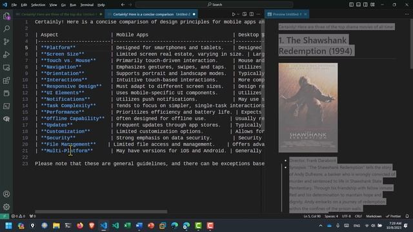Screen dimensions: 413x232
Task: Click the **Platform** cell on line 5
Action: (x=58, y=48)
